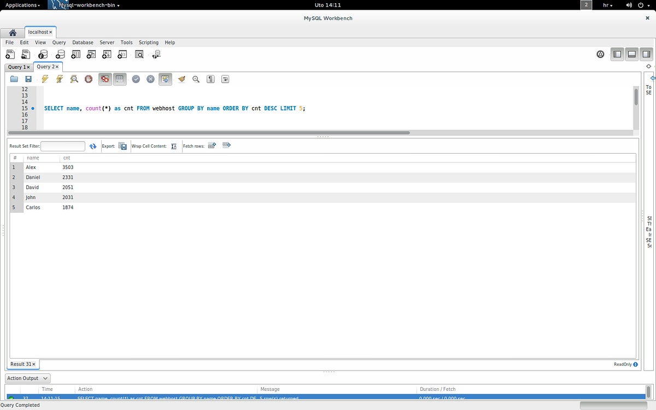Toggle the row limit grid button

coord(120,79)
